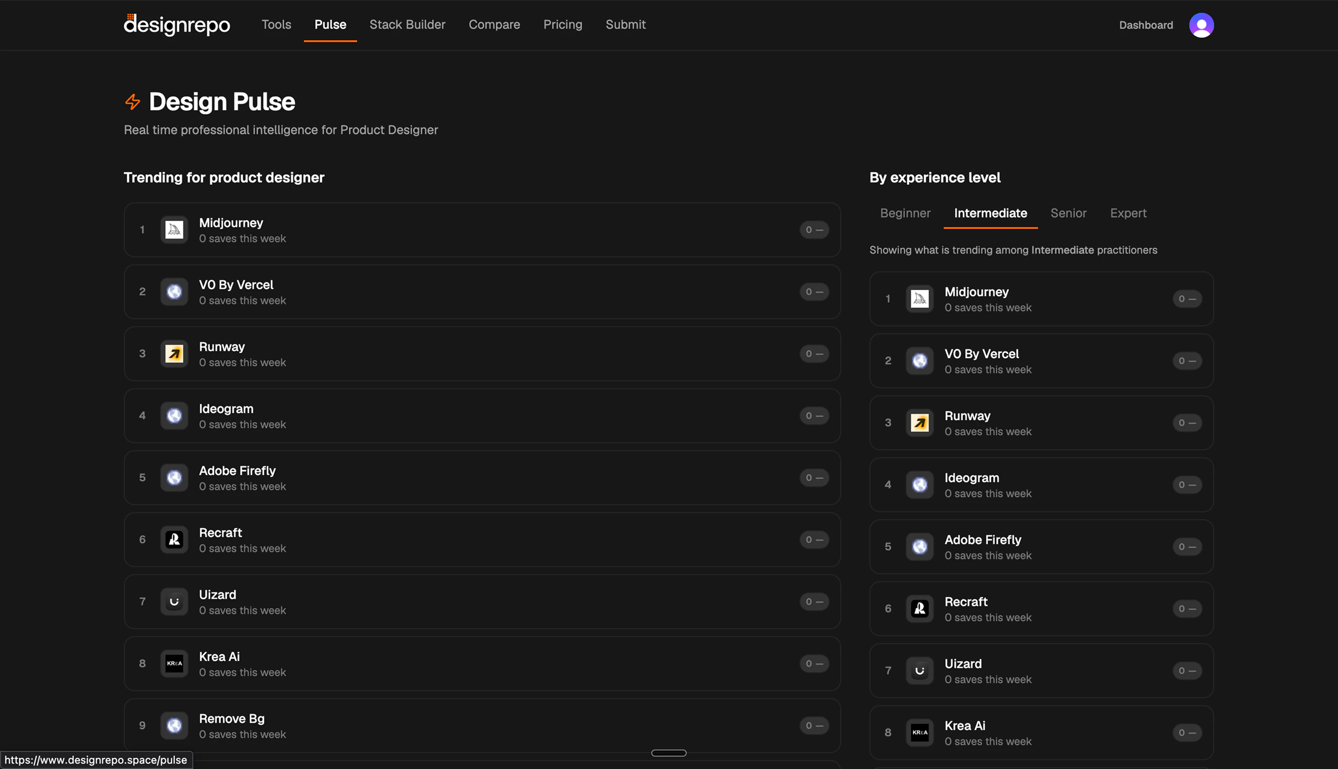Click Krea Ai icon in Trending list
1338x769 pixels.
[174, 663]
